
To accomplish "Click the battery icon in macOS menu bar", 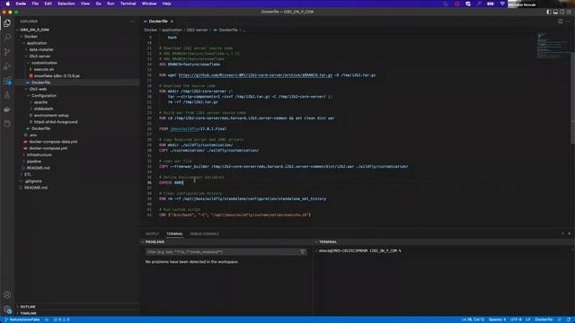I will (x=491, y=4).
